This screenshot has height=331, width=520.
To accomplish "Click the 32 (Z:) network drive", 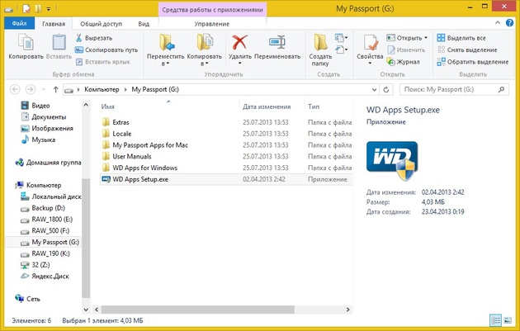I will click(x=35, y=265).
